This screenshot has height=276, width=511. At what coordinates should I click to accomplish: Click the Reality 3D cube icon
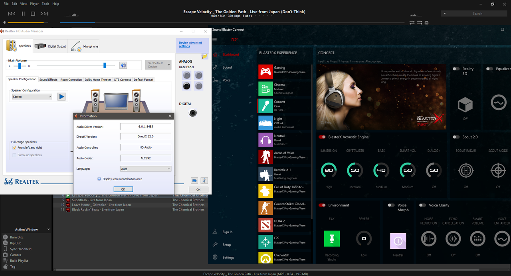(465, 105)
